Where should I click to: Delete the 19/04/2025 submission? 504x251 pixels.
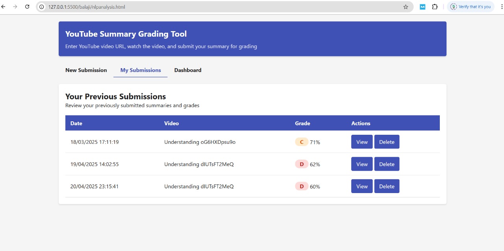pos(387,164)
